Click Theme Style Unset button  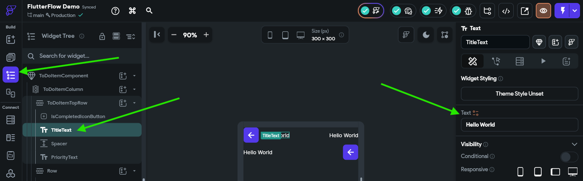tap(519, 93)
